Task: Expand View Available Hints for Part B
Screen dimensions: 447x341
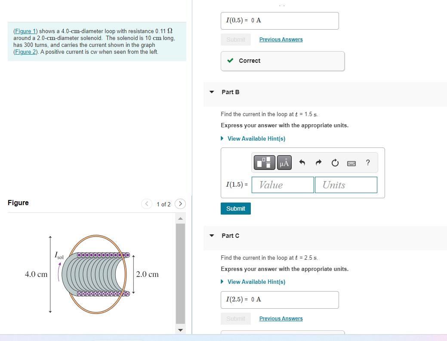Action: [256, 138]
